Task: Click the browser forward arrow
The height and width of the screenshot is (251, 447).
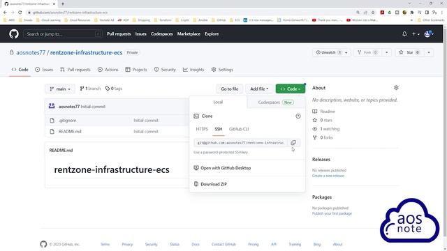Action: tap(13, 13)
